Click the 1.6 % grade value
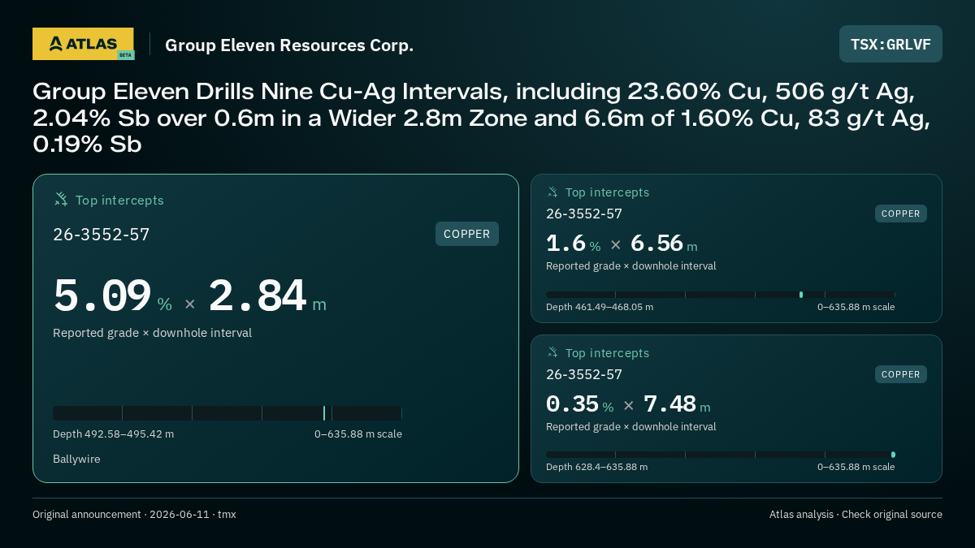This screenshot has height=548, width=975. point(573,244)
